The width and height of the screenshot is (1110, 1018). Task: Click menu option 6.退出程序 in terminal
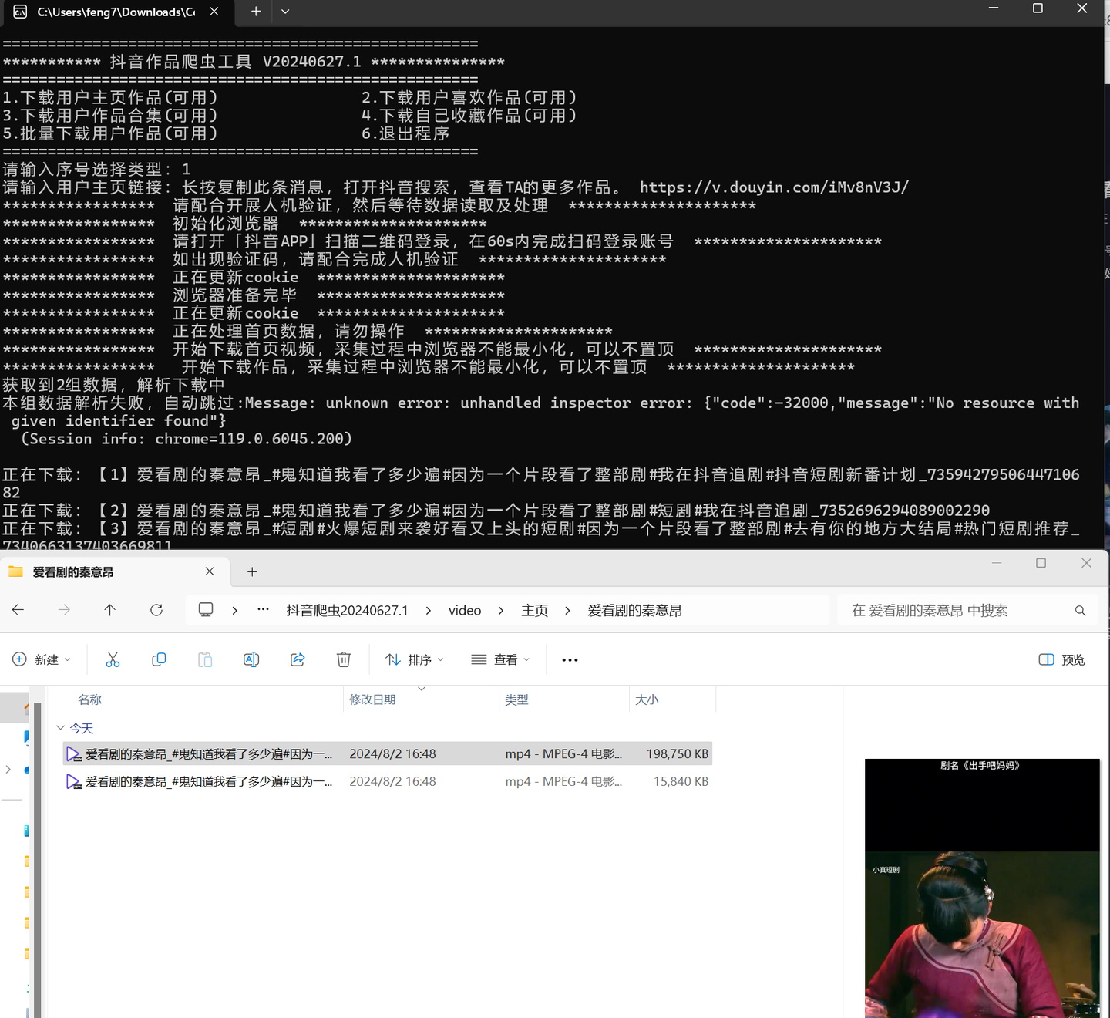405,133
